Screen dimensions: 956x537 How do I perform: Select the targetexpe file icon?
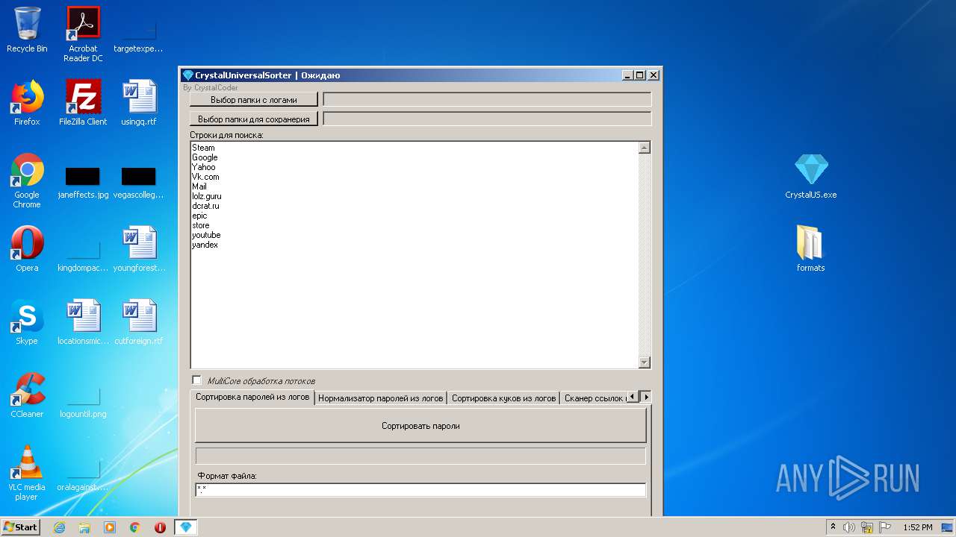[138, 37]
